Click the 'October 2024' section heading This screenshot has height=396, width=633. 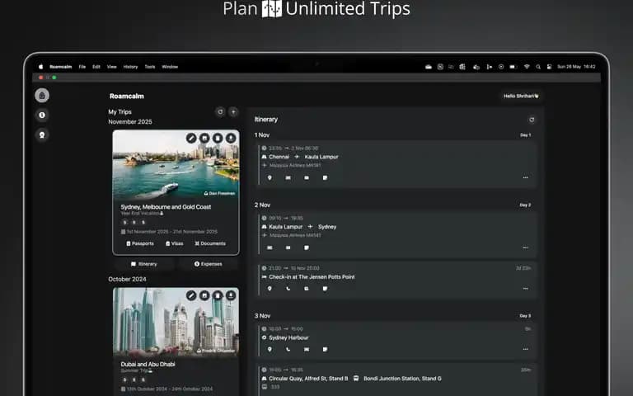(x=127, y=279)
